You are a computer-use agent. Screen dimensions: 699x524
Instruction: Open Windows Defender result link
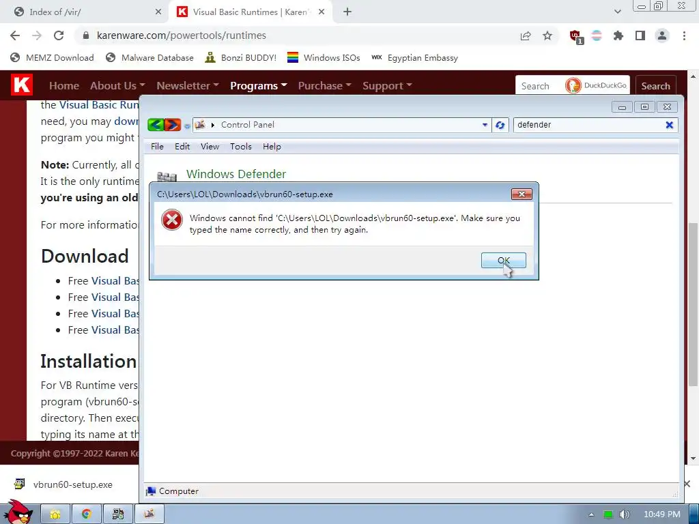coord(236,174)
